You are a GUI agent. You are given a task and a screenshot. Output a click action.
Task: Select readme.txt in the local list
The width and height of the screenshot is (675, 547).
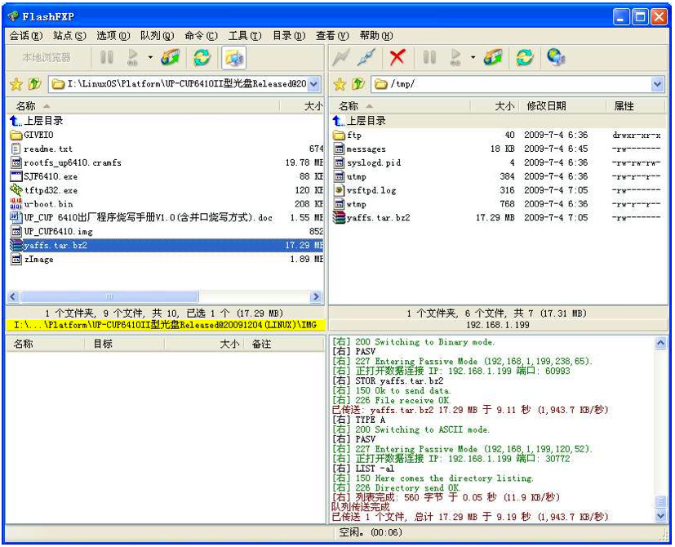pyautogui.click(x=166, y=149)
